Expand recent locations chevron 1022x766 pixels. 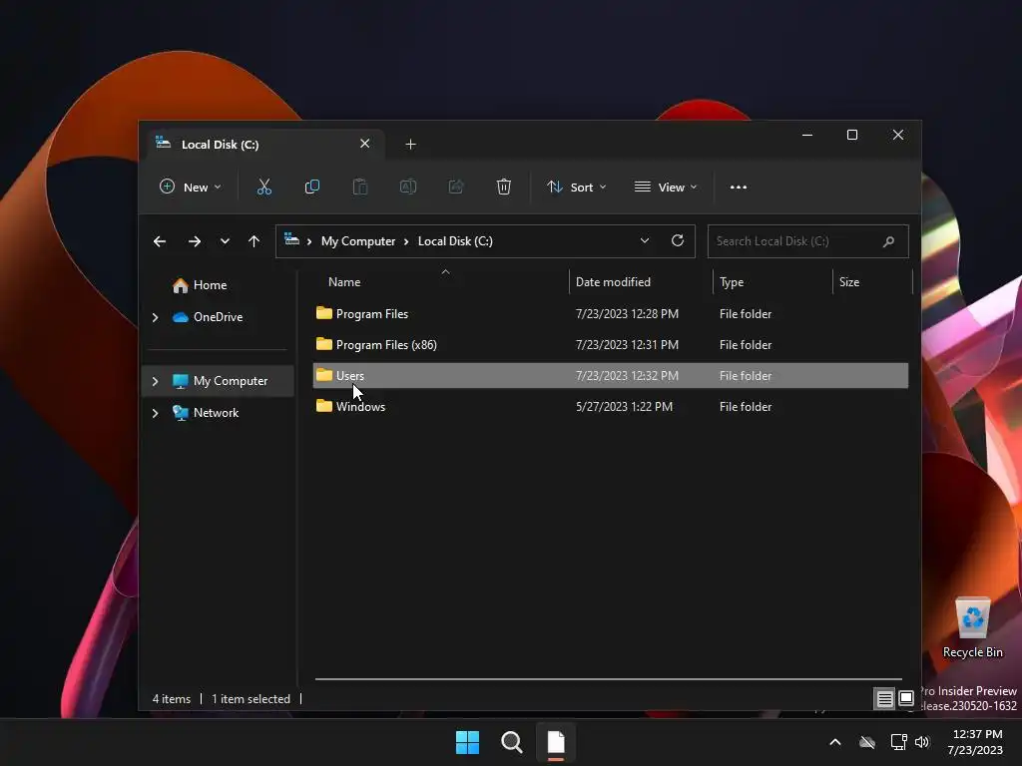coord(225,241)
